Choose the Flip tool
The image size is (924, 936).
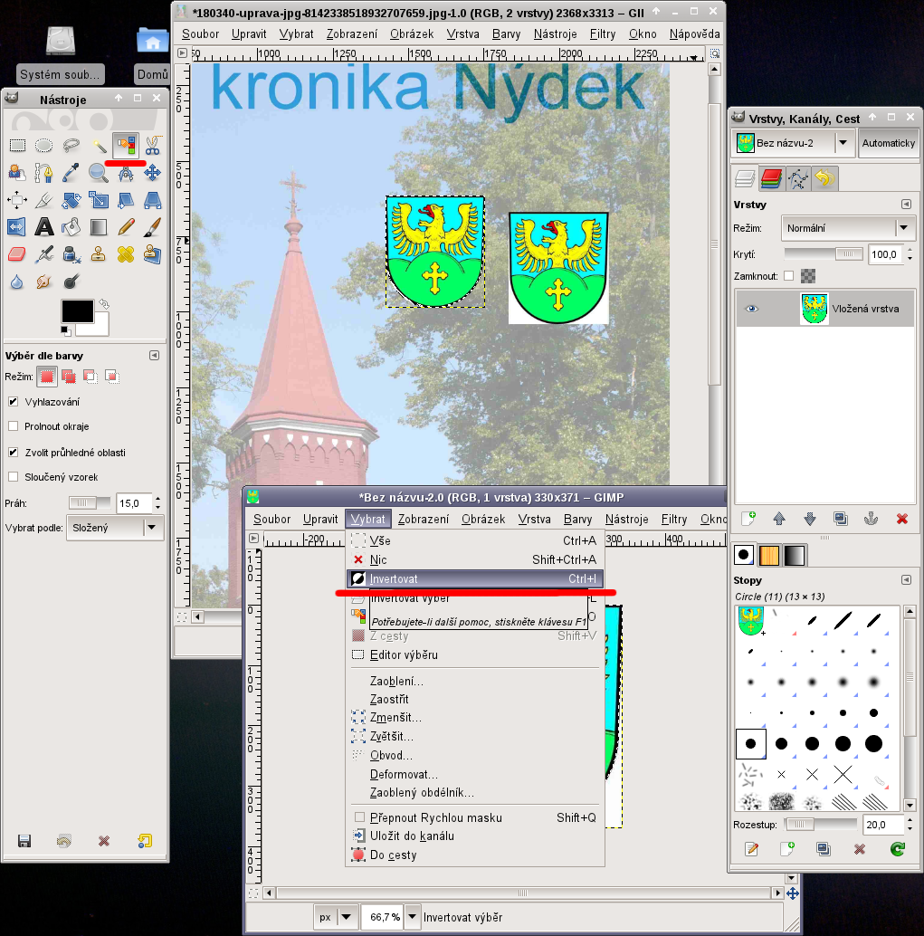point(16,227)
